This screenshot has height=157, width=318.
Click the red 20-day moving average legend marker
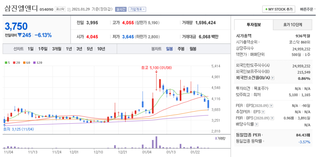tap(14, 63)
